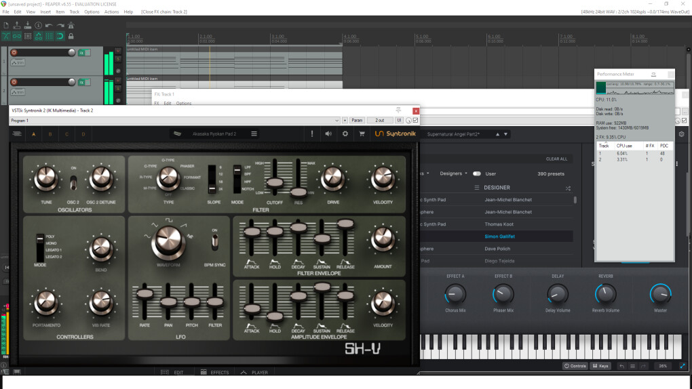The image size is (692, 389).
Task: Select Syntronik part B
Action: [50, 134]
